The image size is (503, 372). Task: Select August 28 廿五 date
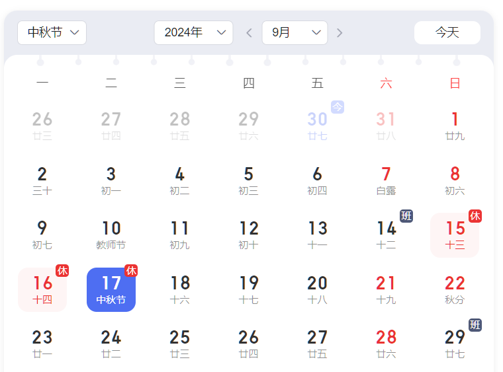pos(179,126)
